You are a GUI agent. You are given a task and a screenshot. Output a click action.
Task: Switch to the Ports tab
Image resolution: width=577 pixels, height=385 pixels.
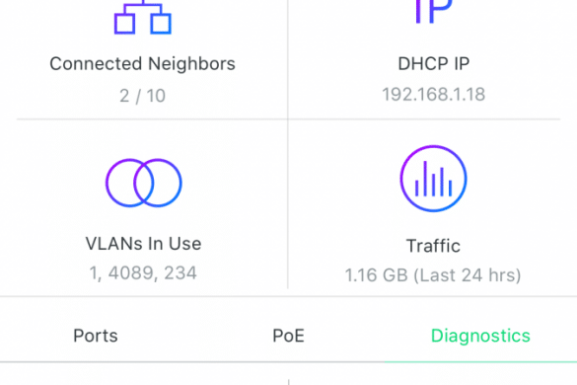click(x=96, y=336)
